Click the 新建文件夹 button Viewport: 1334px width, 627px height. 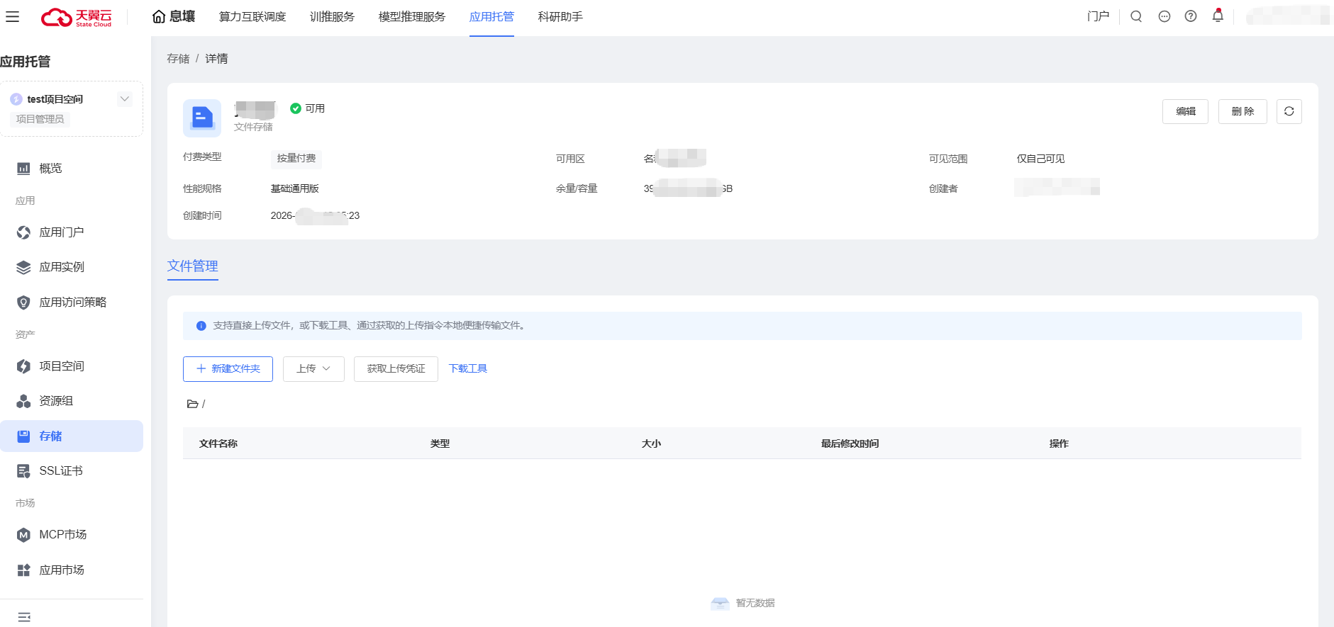(228, 368)
